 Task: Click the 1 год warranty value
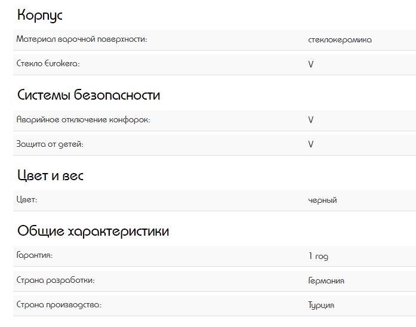[318, 257]
